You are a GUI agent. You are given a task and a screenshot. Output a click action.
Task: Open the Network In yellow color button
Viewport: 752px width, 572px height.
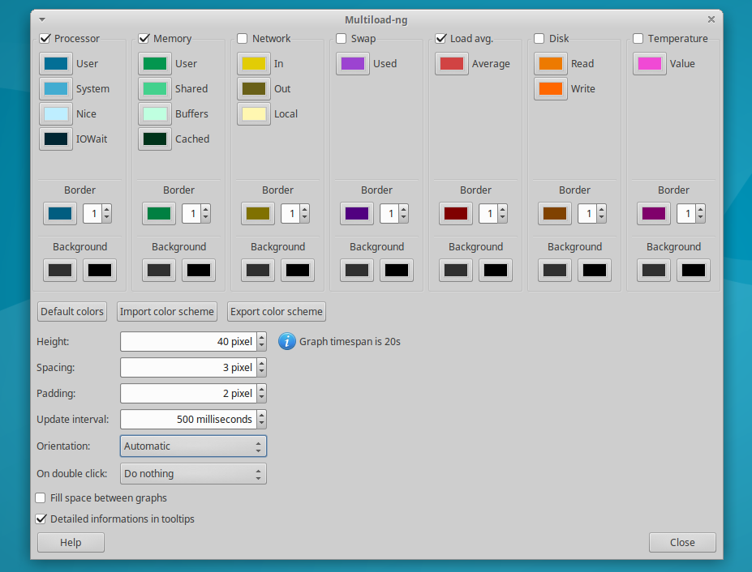pos(254,64)
